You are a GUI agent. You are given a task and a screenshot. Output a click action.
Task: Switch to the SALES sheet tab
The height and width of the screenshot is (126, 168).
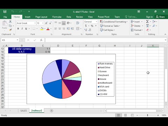pyautogui.click(x=23, y=111)
